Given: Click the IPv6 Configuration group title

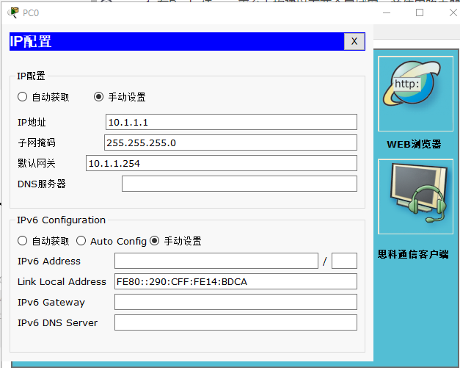Looking at the screenshot, I should pyautogui.click(x=61, y=220).
